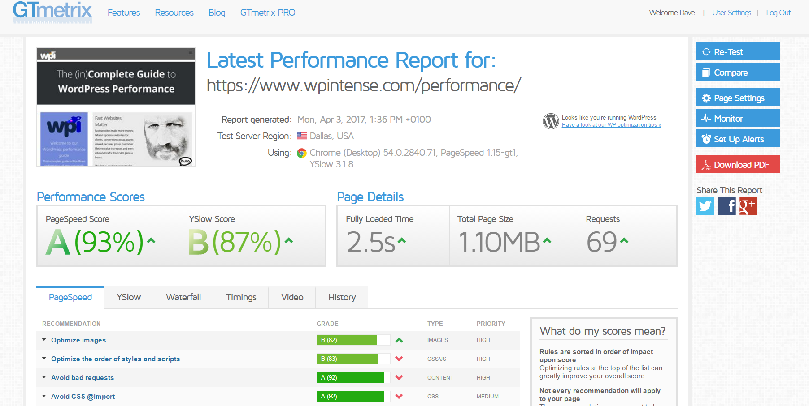
Task: Open Page Settings button
Action: coord(738,97)
